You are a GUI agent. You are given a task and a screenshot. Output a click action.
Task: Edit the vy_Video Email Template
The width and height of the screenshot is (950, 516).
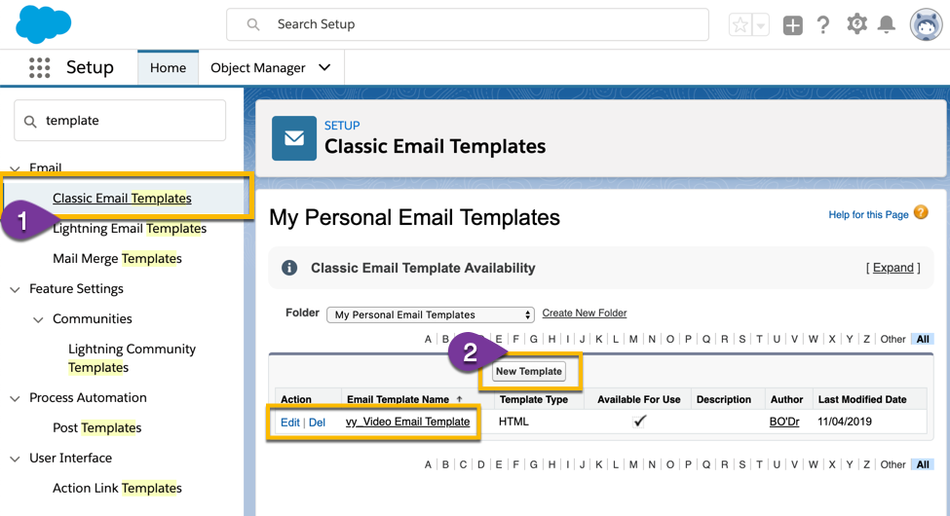[289, 423]
